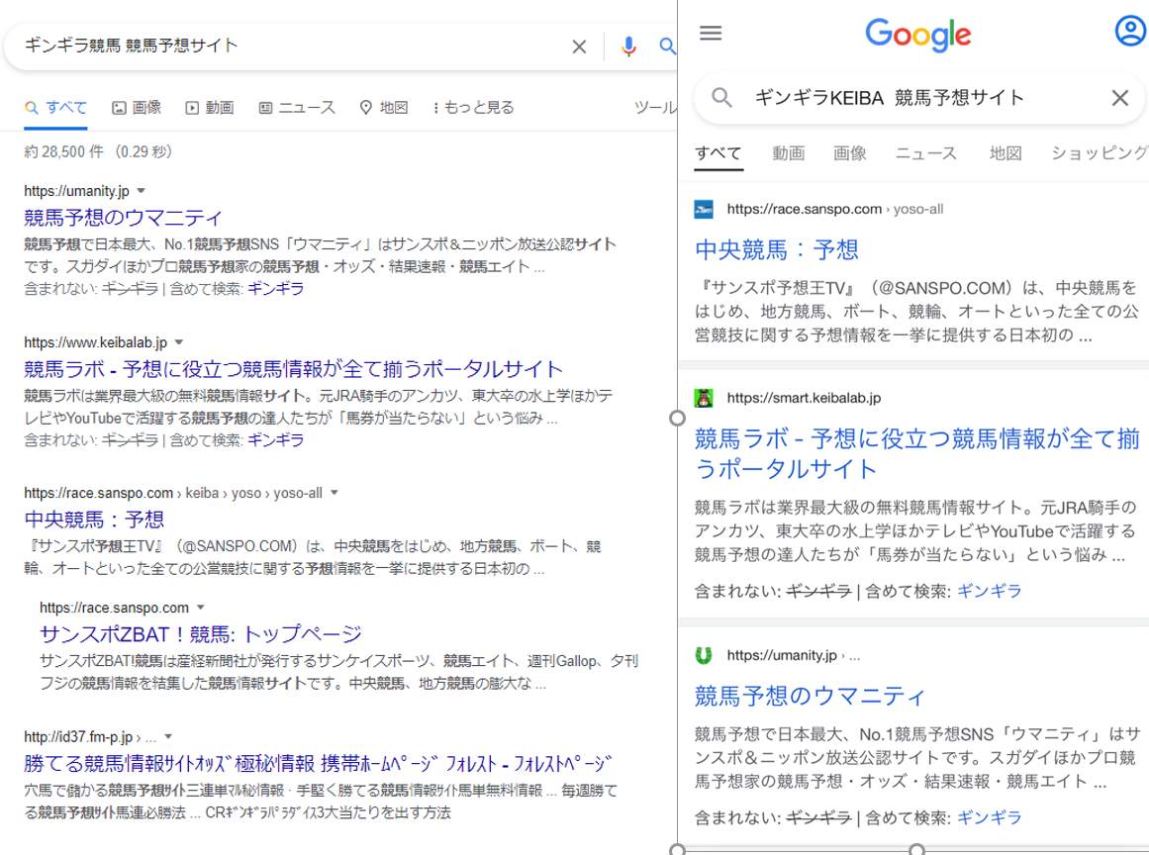1149x855 pixels.
Task: Click the https://www.keibalab.jp URL text
Action: [95, 342]
